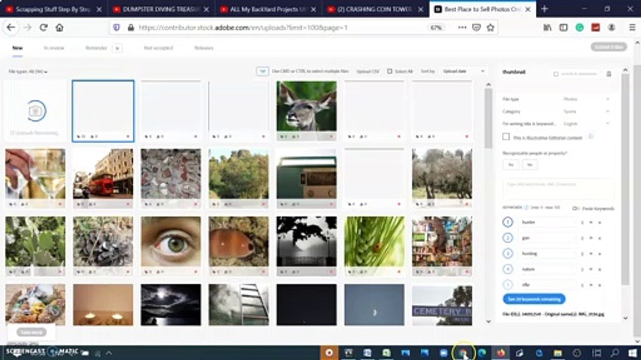Viewport: 641px width, 360px height.
Task: Remove the 'nature' keyword with its X
Action: (x=599, y=269)
